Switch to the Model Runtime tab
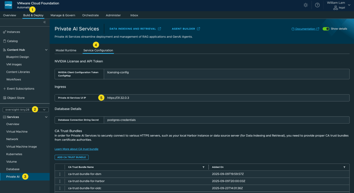 pyautogui.click(x=66, y=50)
